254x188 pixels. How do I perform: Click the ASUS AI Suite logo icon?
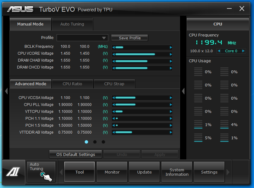click(13, 172)
